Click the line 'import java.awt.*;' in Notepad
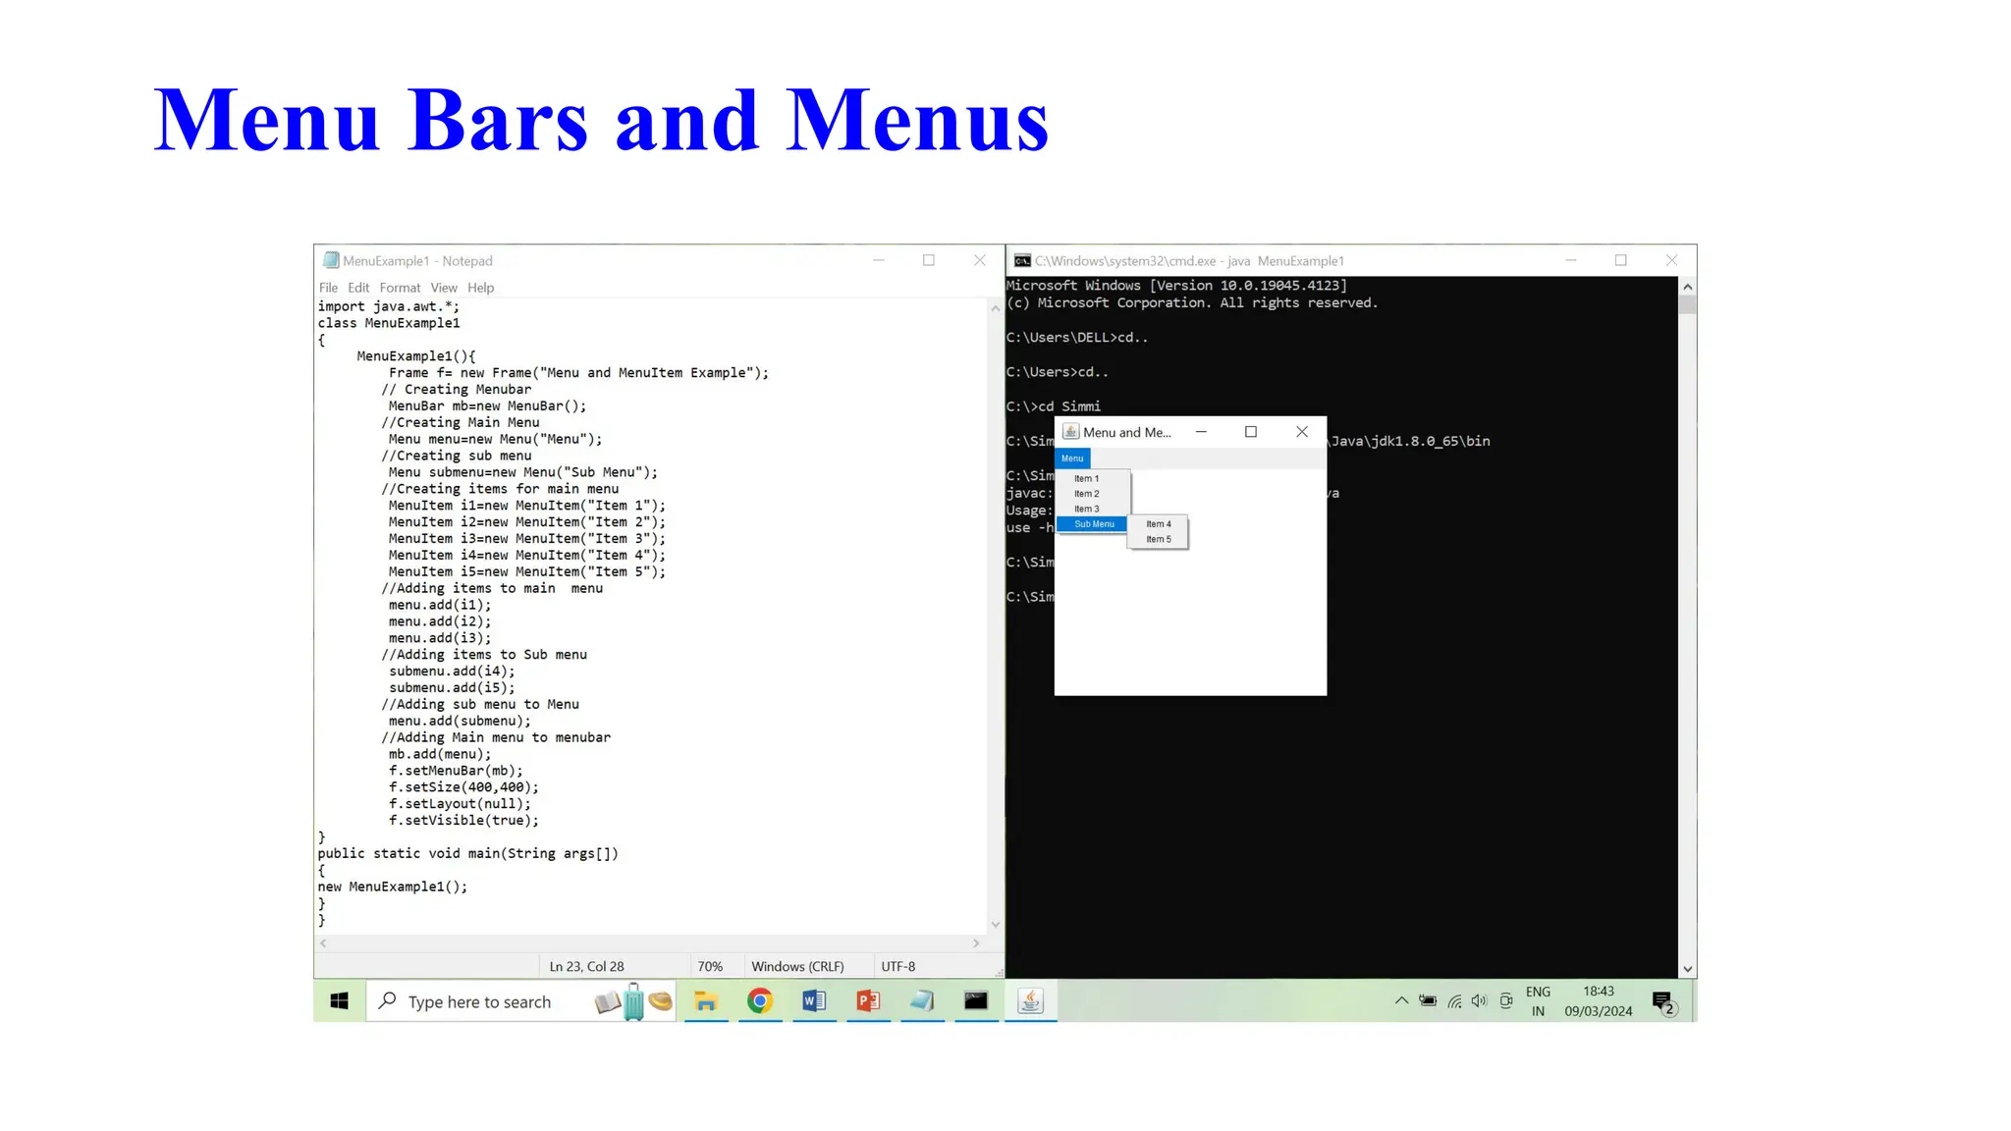 pyautogui.click(x=388, y=306)
